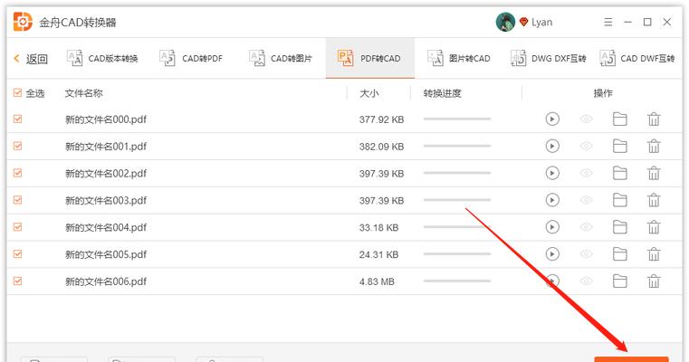Switch to the CAD转图片 tab
689x362 pixels.
coord(281,58)
